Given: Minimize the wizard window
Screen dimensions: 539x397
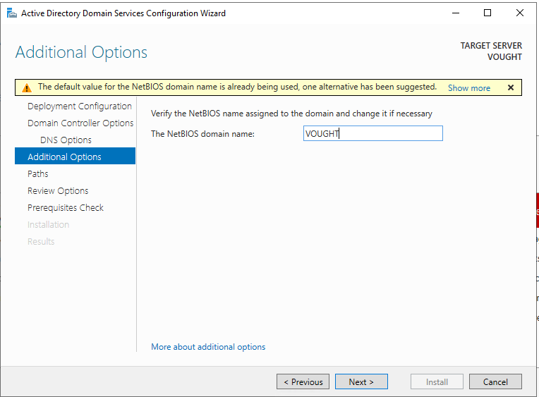Looking at the screenshot, I should pos(456,13).
